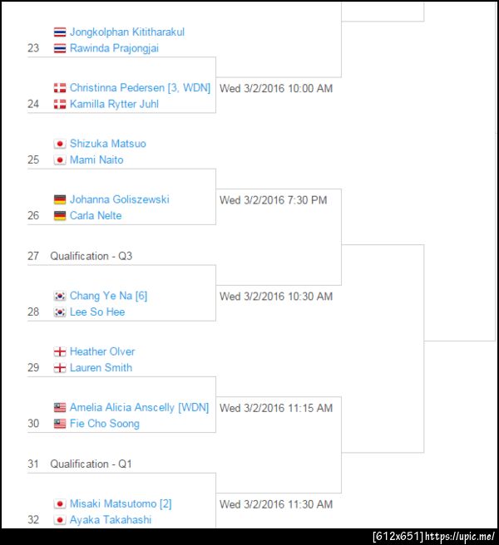This screenshot has width=499, height=545.
Task: Click Thailand flag beside Jongkolphan Kititharakul
Action: (x=60, y=32)
